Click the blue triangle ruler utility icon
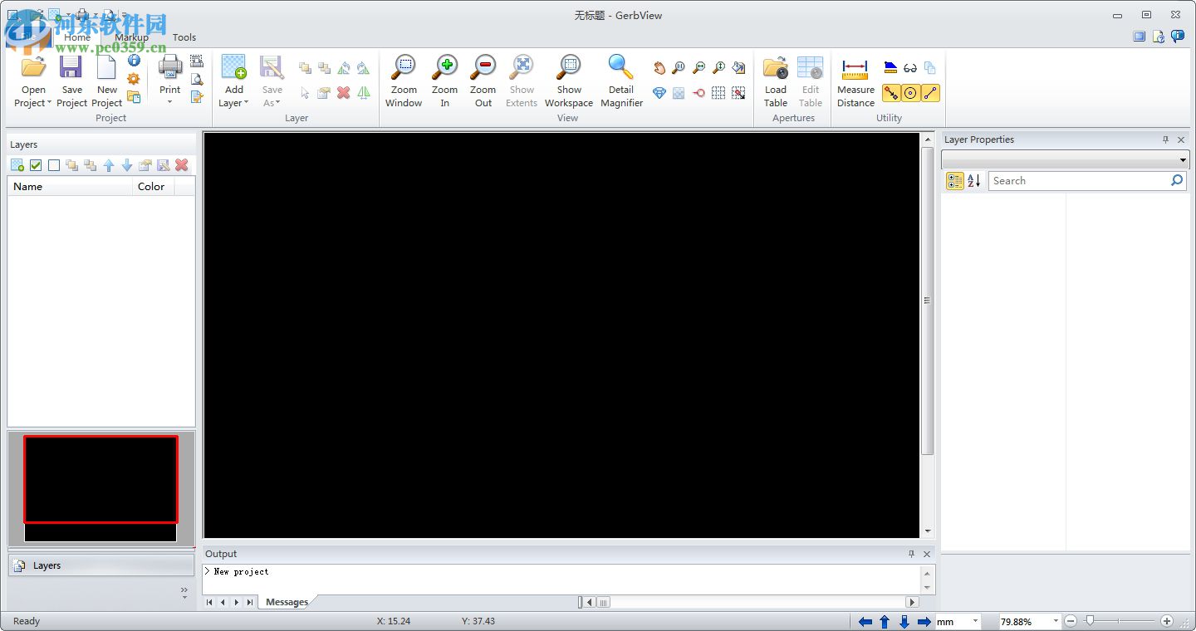 tap(890, 68)
